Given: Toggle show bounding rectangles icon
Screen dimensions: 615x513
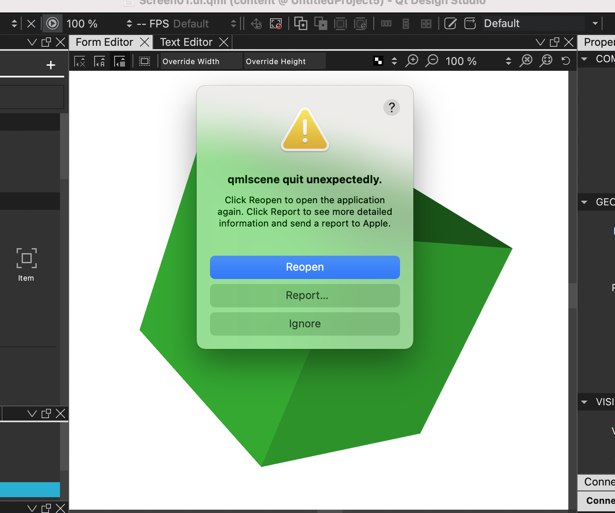Looking at the screenshot, I should [145, 62].
